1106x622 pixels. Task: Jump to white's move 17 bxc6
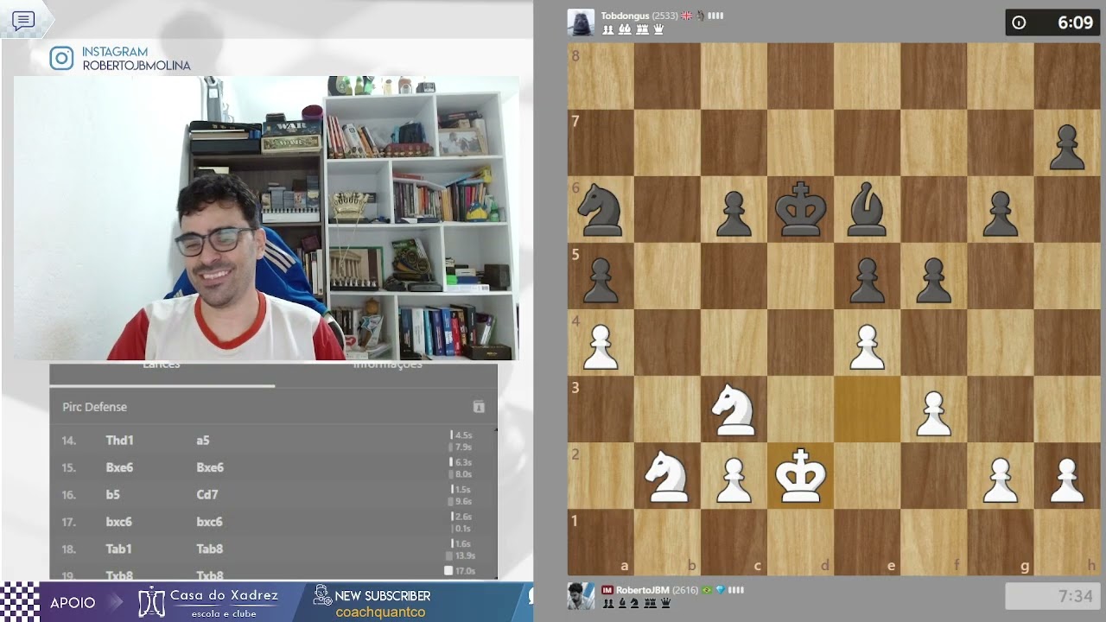point(118,522)
